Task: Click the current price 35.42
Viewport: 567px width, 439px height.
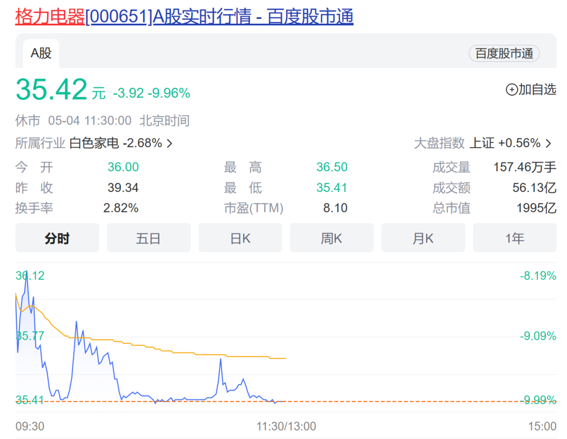Action: (51, 89)
